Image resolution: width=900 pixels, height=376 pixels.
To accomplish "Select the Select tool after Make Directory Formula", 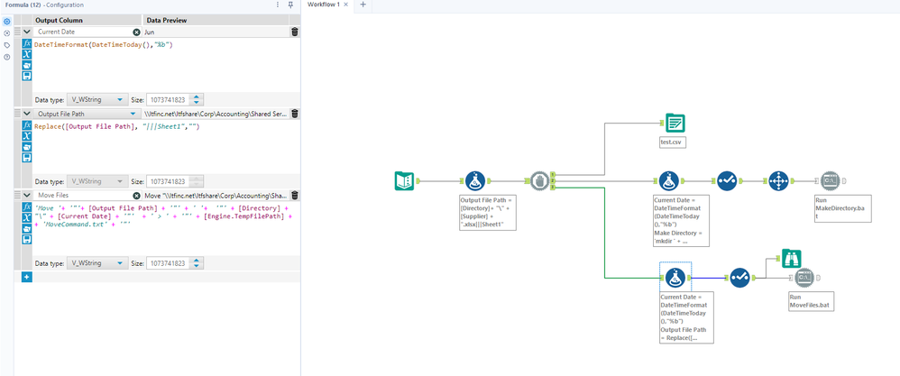I will (x=727, y=181).
